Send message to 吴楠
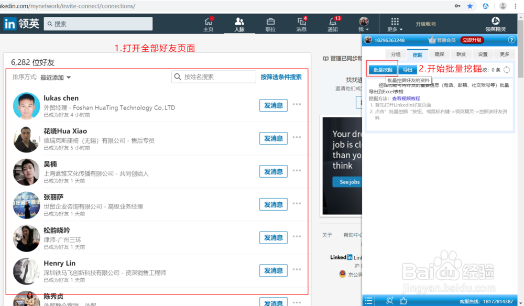 [274, 171]
